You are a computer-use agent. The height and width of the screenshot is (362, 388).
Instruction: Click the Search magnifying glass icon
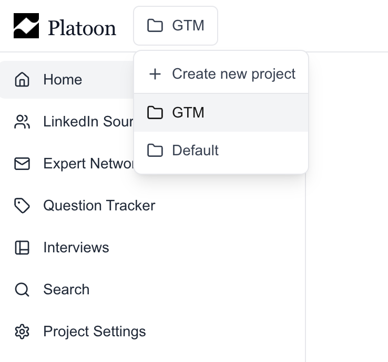click(x=22, y=290)
